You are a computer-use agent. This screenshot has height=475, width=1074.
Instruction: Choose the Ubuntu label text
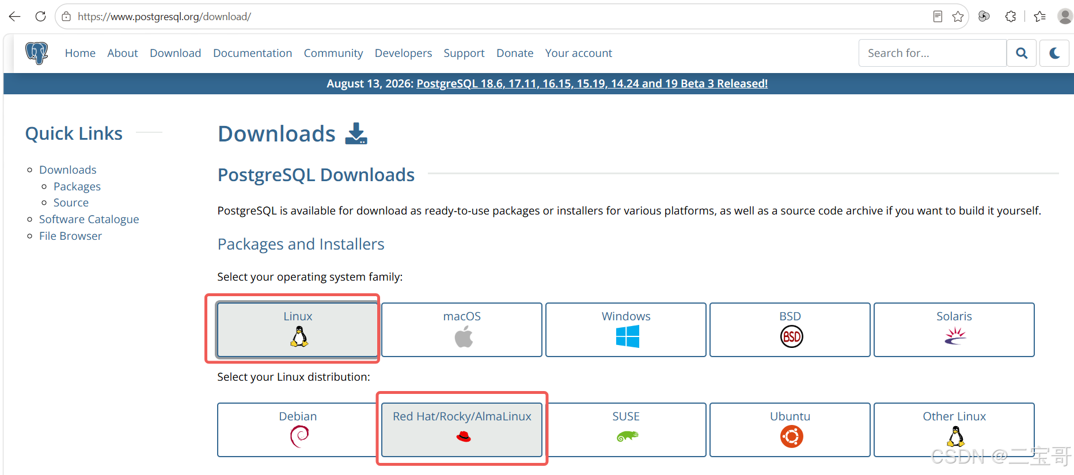click(x=790, y=416)
